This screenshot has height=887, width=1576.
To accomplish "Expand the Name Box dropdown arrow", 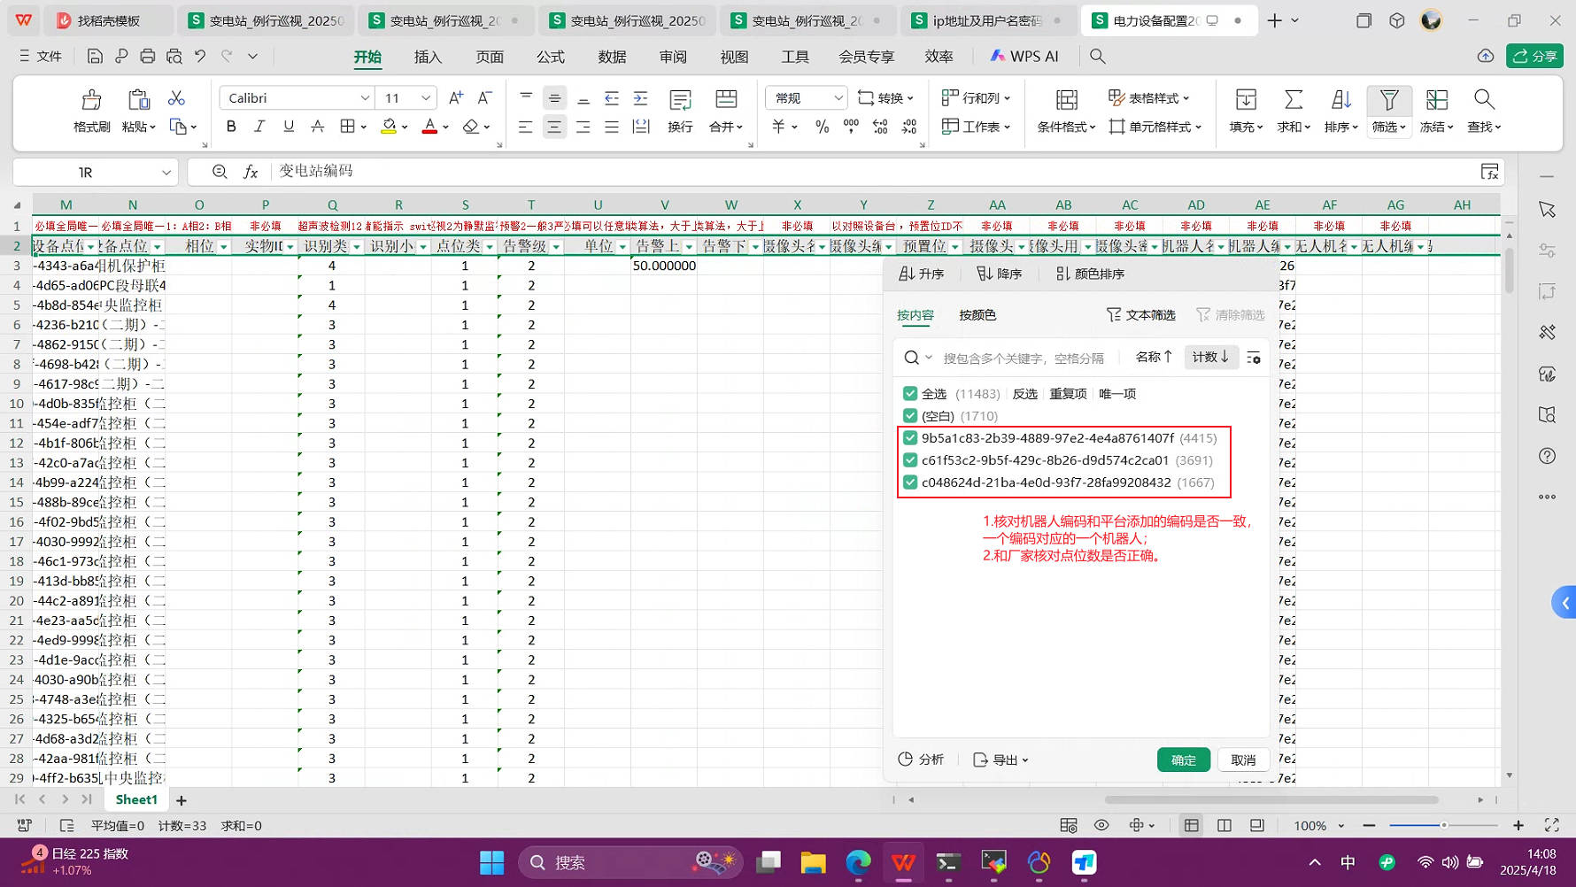I will 166,173.
